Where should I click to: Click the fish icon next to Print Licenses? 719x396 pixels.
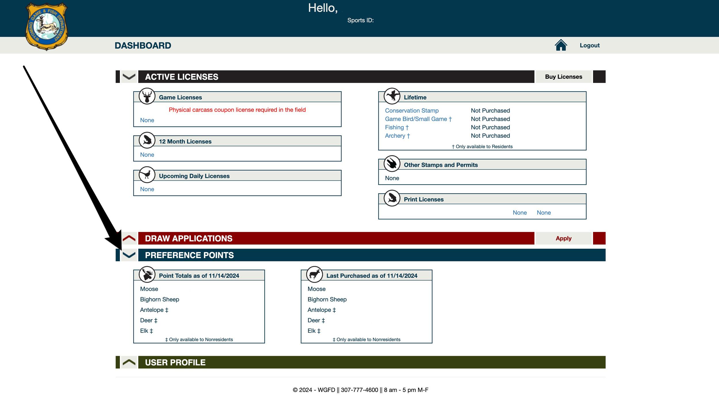tap(392, 199)
